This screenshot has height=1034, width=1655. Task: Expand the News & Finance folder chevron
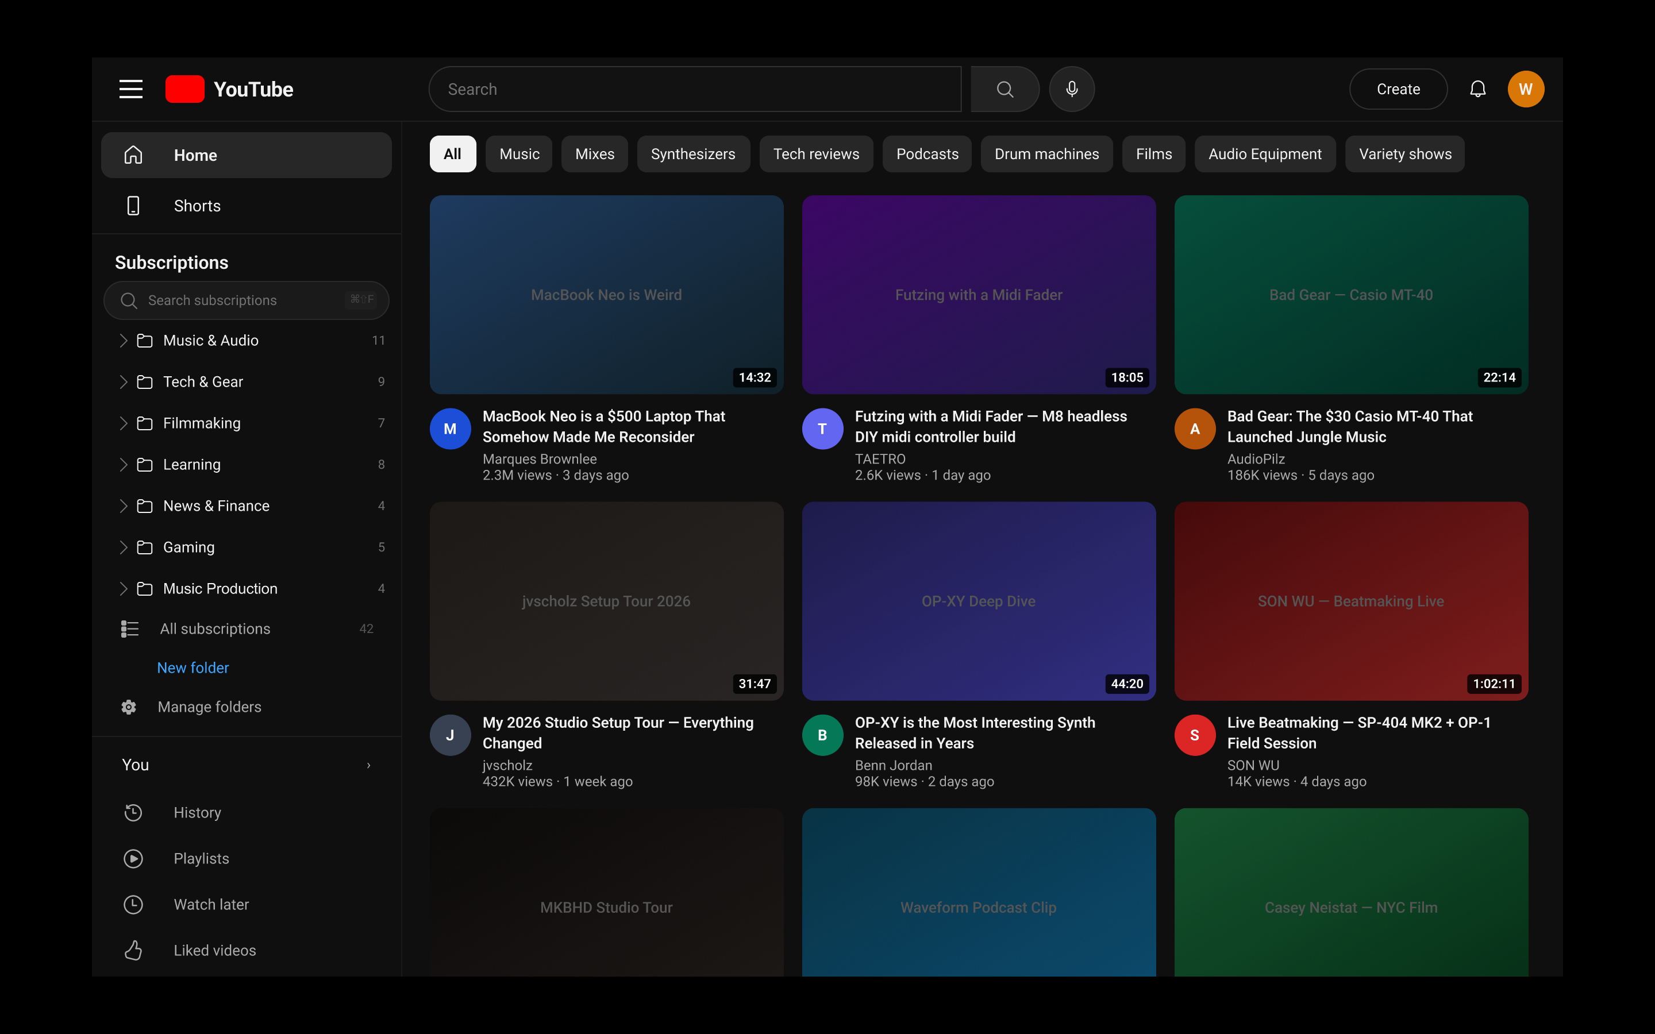tap(123, 506)
